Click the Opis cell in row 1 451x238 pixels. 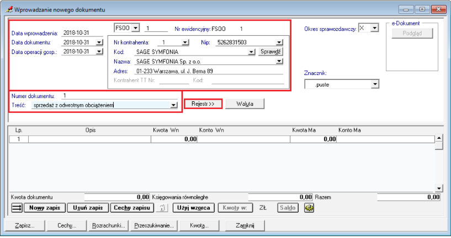tap(89, 139)
